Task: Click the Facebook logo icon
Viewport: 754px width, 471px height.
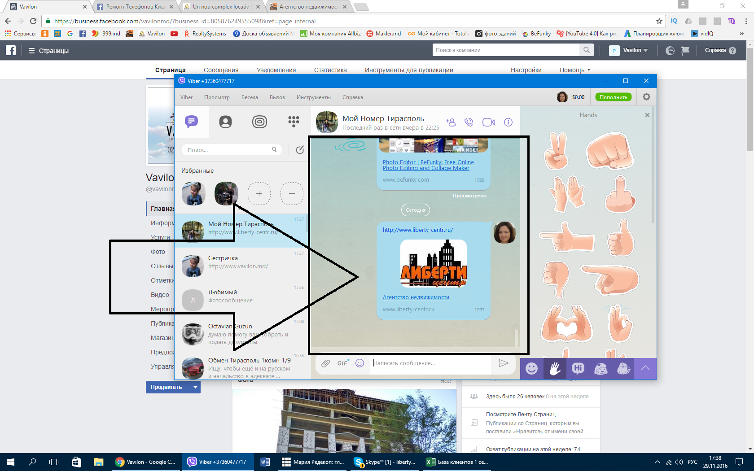Action: (x=11, y=50)
